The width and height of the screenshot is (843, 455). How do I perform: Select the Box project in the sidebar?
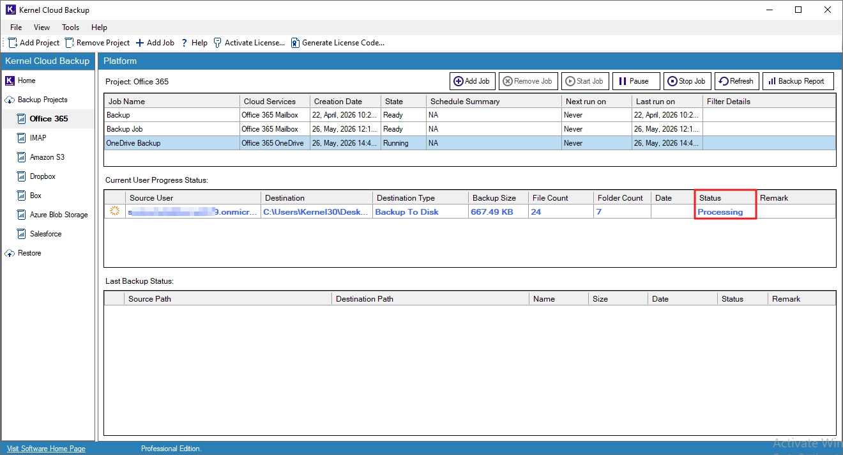[36, 196]
